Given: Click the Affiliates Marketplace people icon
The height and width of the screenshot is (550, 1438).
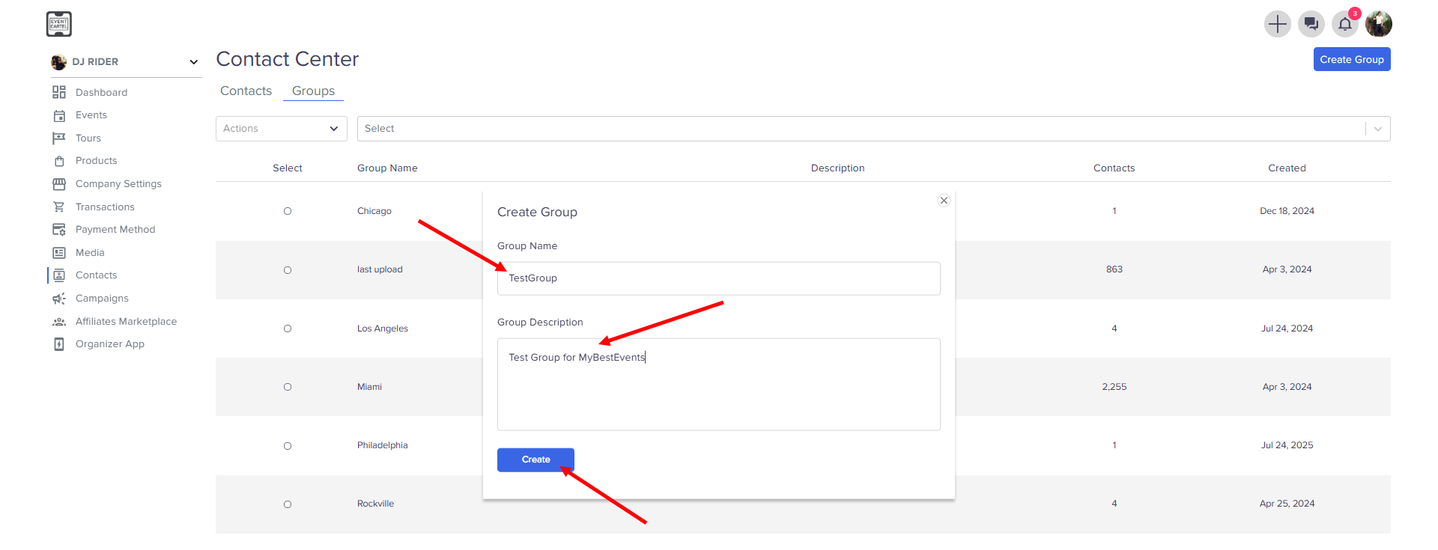Looking at the screenshot, I should pyautogui.click(x=59, y=322).
